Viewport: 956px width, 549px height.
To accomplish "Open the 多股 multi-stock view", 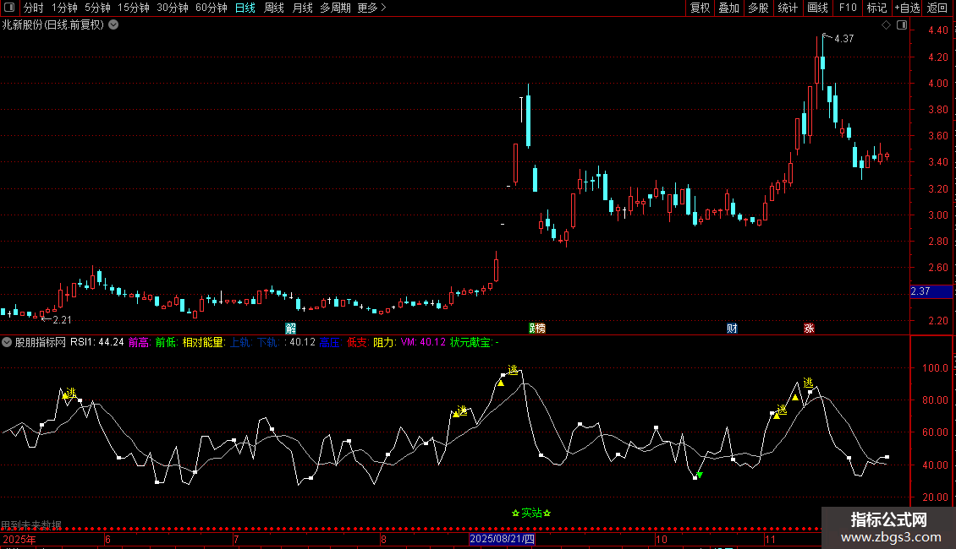I will coord(759,8).
